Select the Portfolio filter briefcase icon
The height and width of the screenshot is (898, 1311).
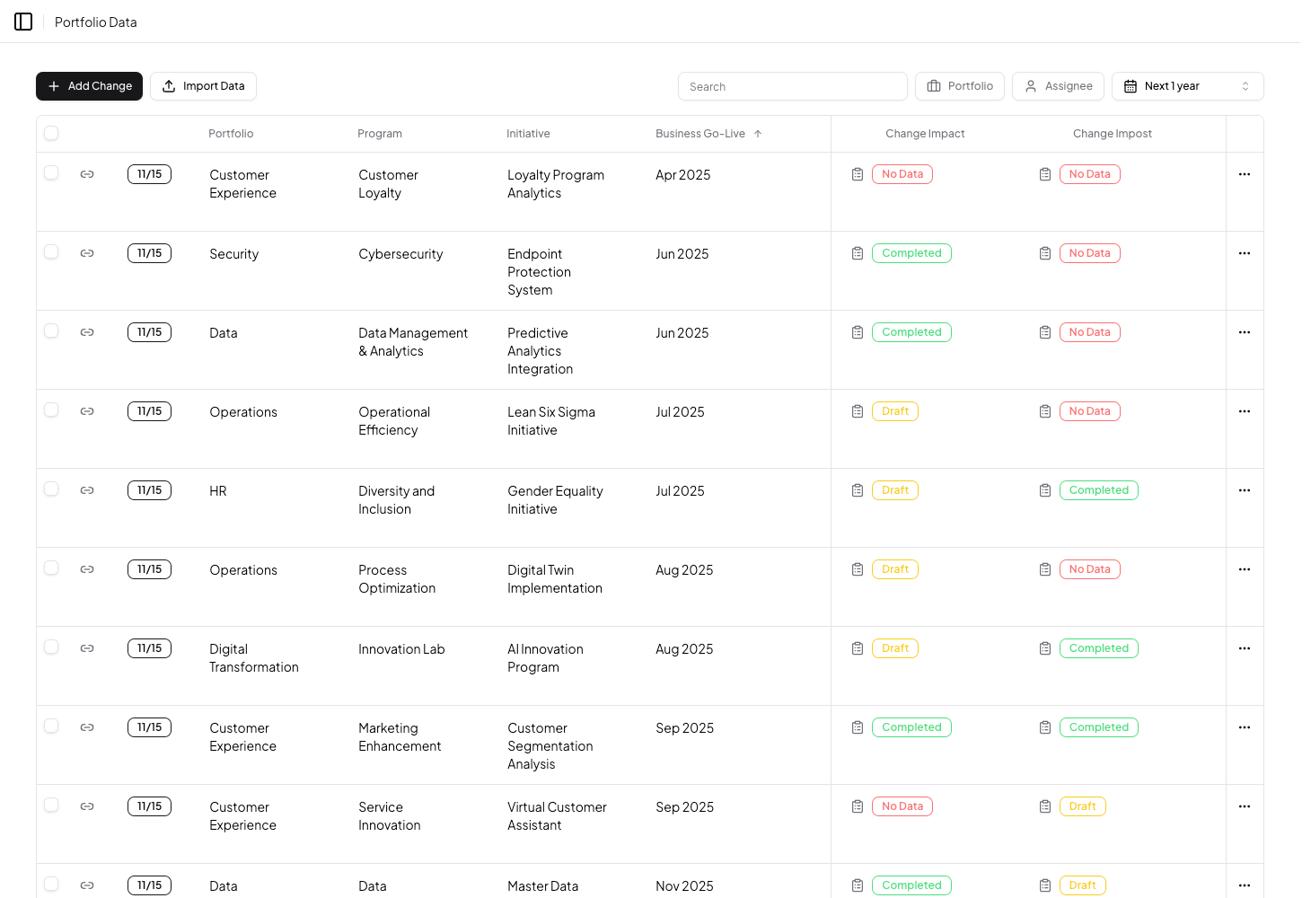click(937, 86)
